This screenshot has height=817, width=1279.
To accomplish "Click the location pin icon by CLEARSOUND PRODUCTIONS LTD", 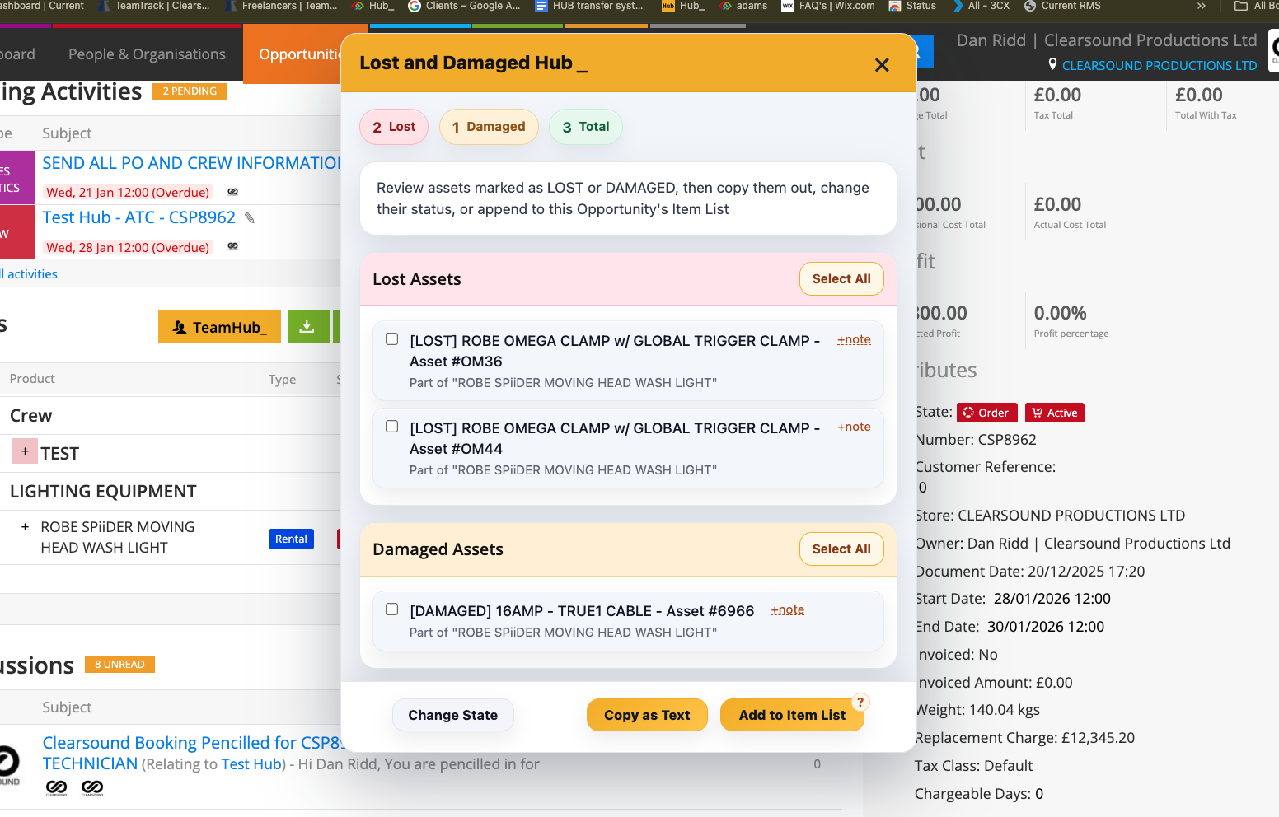I will point(1052,64).
